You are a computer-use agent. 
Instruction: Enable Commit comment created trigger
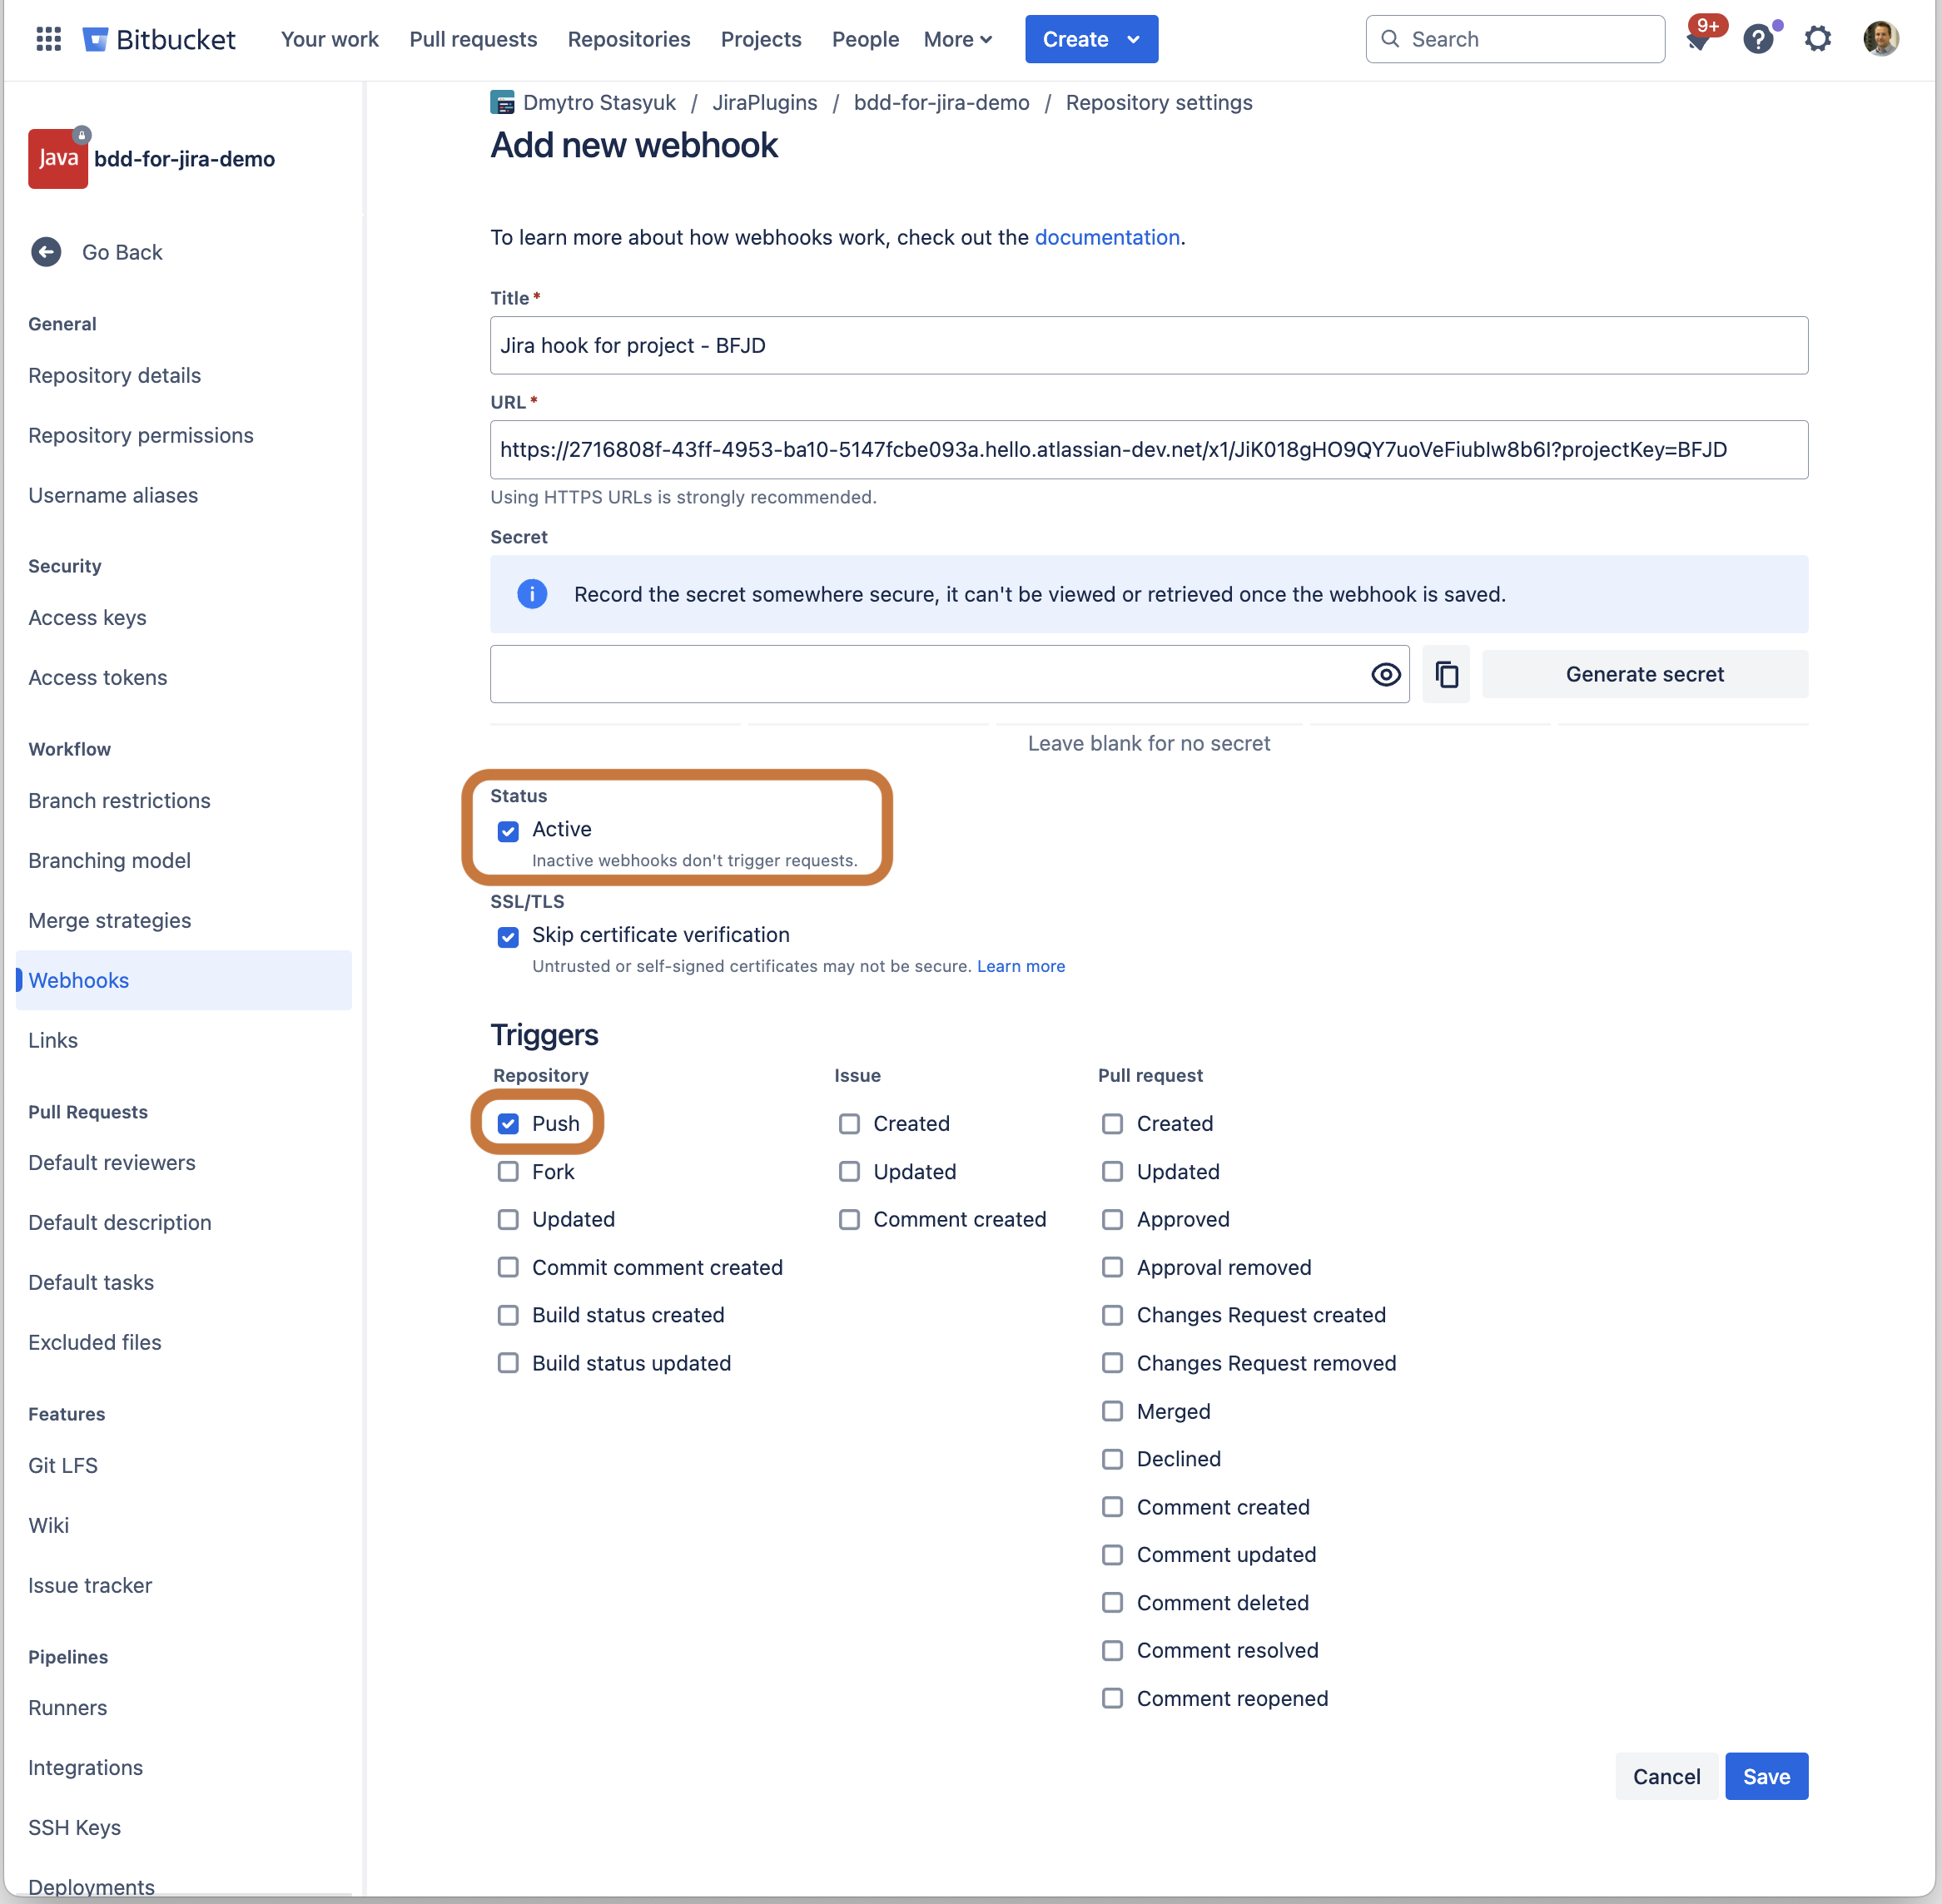(509, 1268)
